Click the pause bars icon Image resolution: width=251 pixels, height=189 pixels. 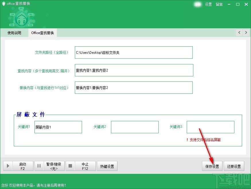(39, 166)
